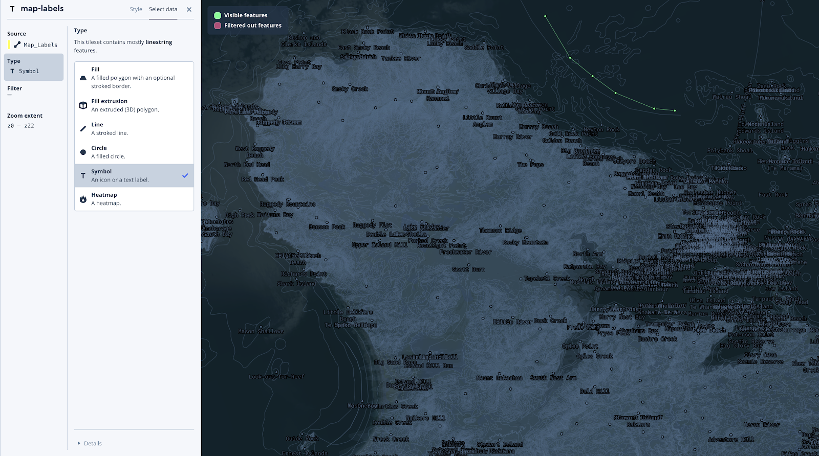Click the Visible features legend label
819x456 pixels.
(246, 15)
